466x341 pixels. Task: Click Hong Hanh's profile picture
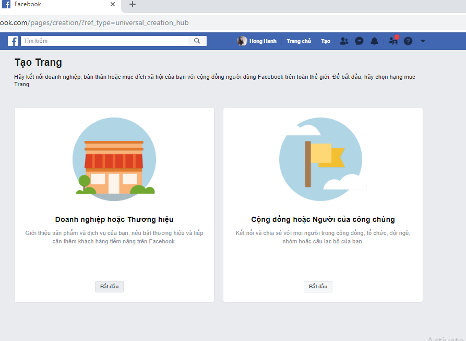pos(242,41)
